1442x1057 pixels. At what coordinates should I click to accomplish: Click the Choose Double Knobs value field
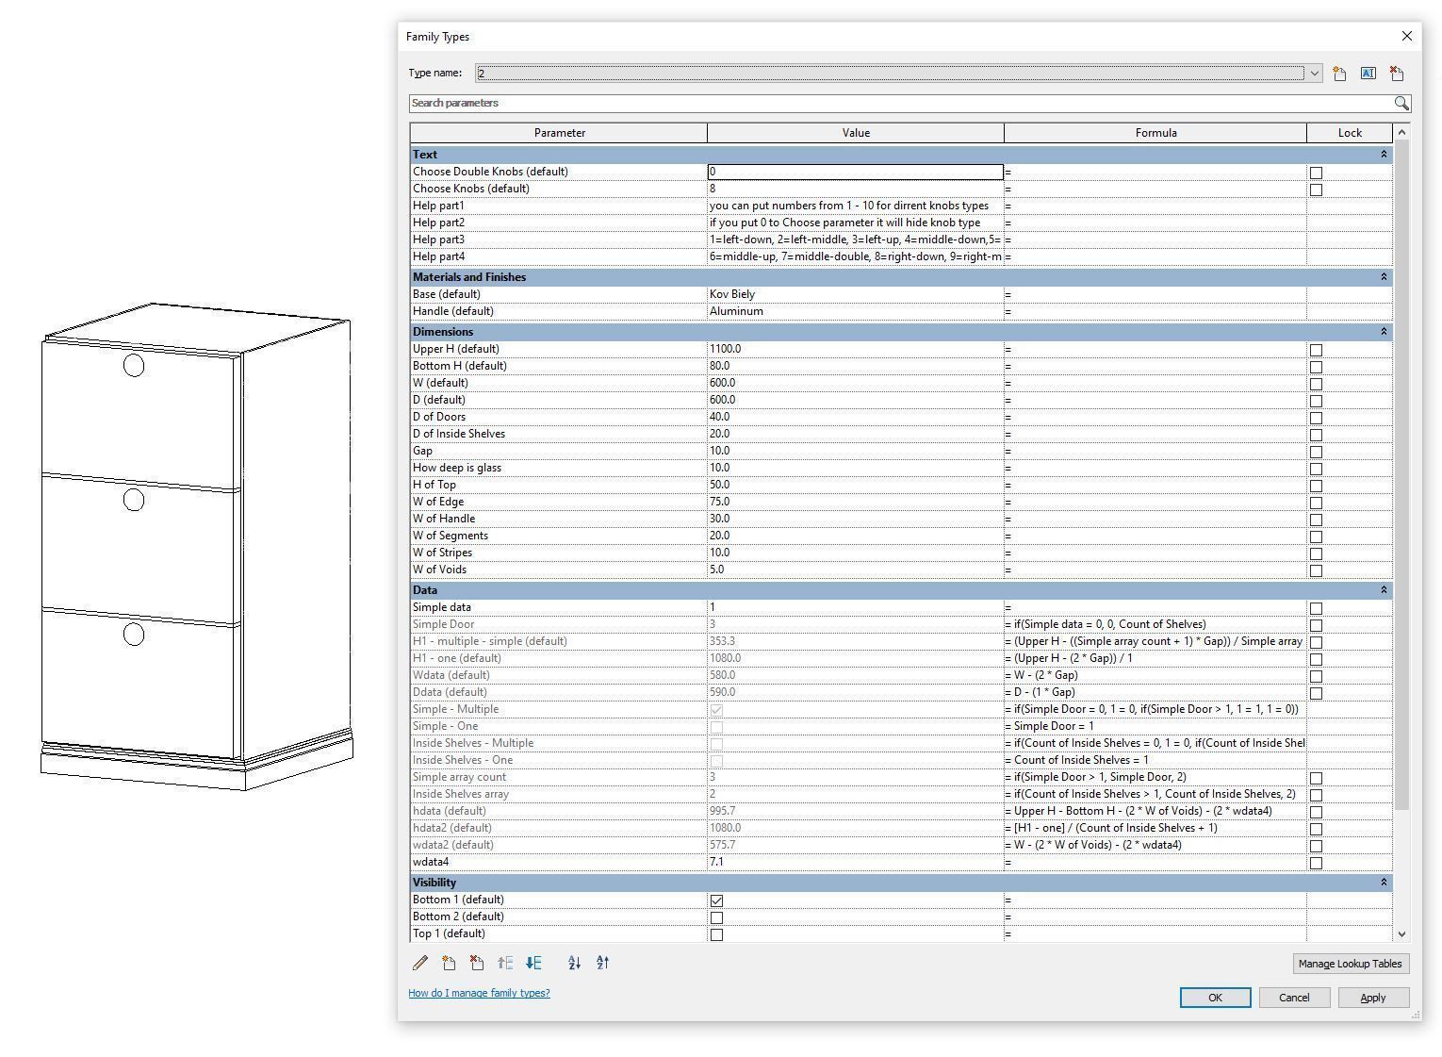click(855, 172)
